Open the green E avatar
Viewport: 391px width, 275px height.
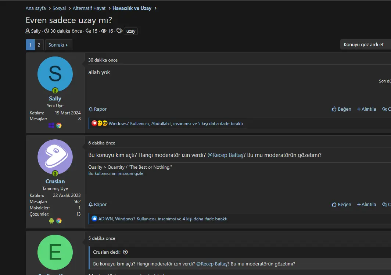point(55,252)
